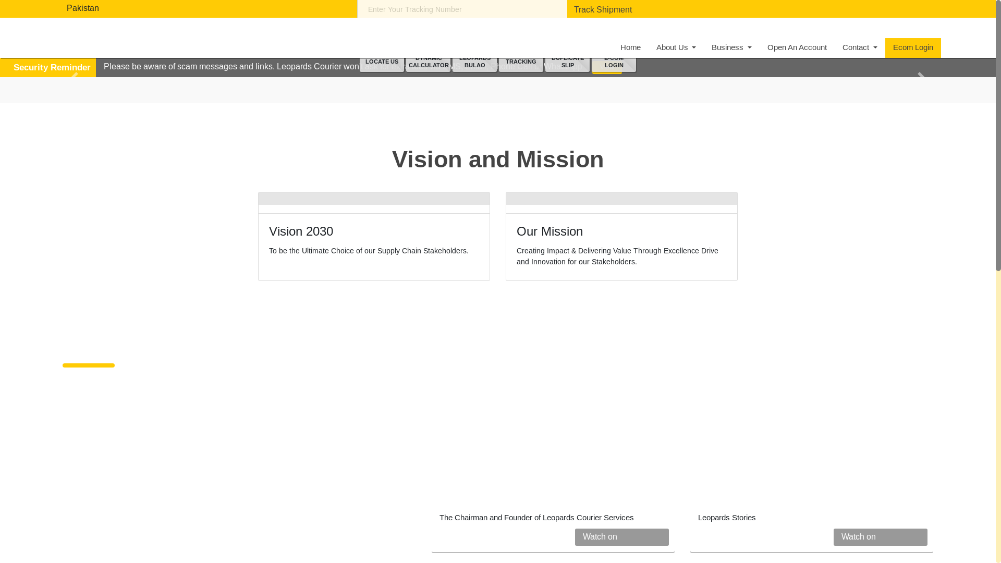Expand the Contact dropdown

coord(860,47)
